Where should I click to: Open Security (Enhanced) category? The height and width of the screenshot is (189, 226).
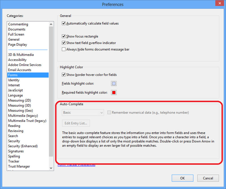[23, 146]
